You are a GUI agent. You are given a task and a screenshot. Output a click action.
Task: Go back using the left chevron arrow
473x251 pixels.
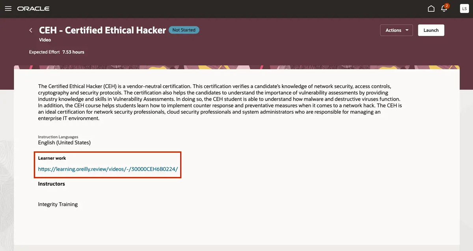pos(31,30)
